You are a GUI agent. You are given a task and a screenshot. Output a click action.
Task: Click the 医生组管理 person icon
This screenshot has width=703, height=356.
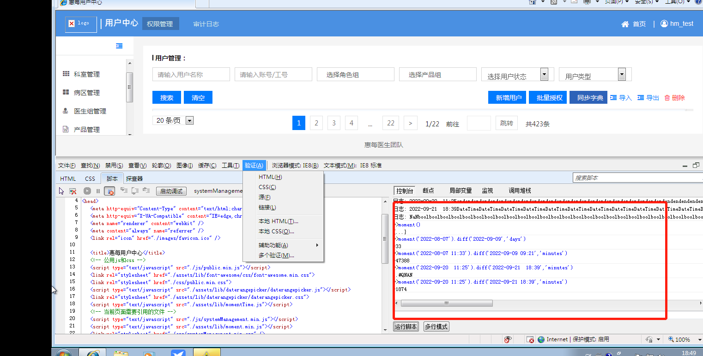[x=66, y=111]
